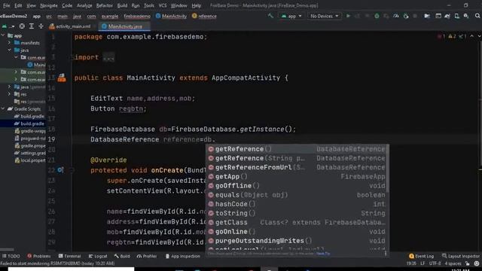Viewport: 482px width, 271px height.
Task: Click the Select Opened File target icon
Action: tap(22, 26)
